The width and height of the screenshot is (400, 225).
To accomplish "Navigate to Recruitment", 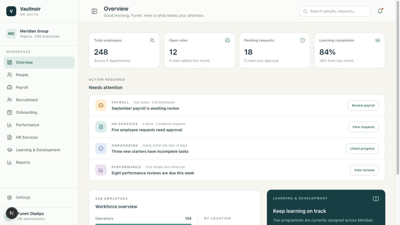I will pyautogui.click(x=39, y=100).
